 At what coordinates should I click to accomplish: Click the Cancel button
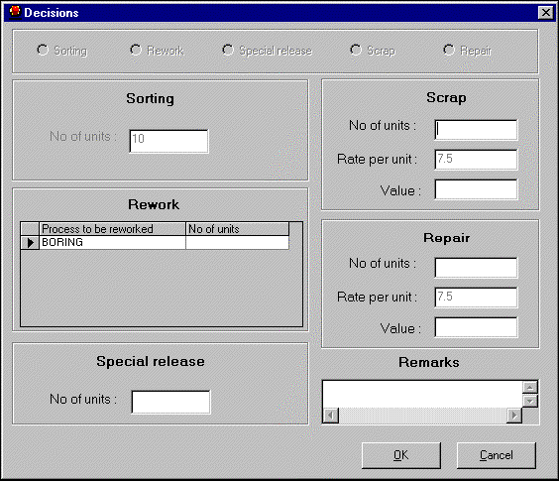pyautogui.click(x=497, y=455)
